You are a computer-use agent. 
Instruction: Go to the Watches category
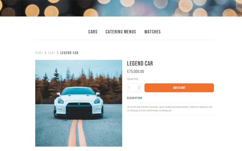[152, 32]
